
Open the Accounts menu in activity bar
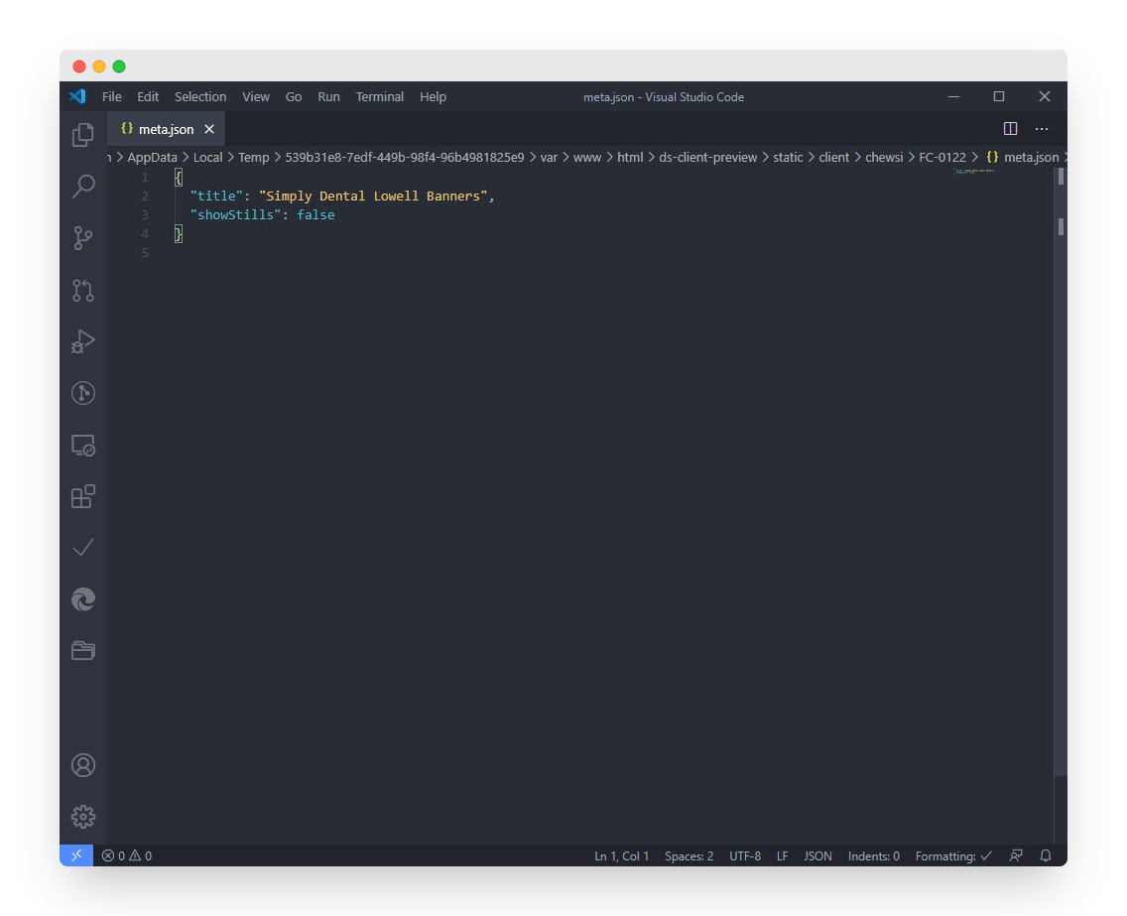82,765
